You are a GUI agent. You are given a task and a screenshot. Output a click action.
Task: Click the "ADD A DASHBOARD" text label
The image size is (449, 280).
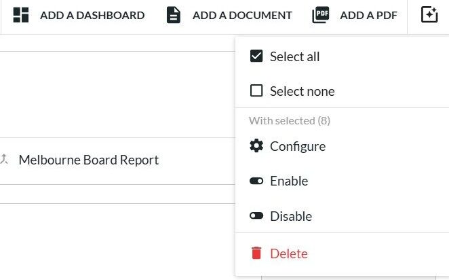(x=92, y=15)
